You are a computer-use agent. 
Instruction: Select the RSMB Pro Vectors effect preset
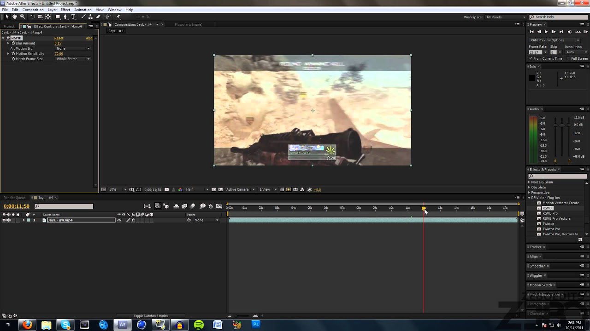tap(556, 219)
